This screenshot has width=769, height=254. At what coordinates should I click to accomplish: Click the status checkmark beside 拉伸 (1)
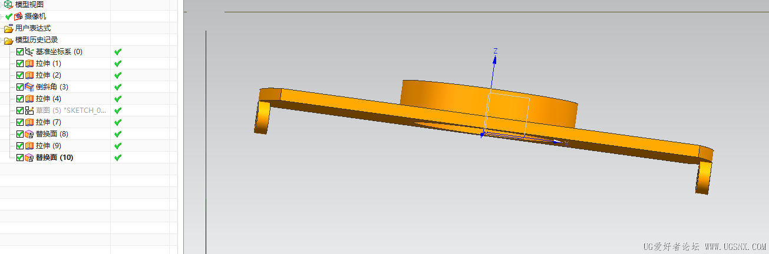coord(117,63)
